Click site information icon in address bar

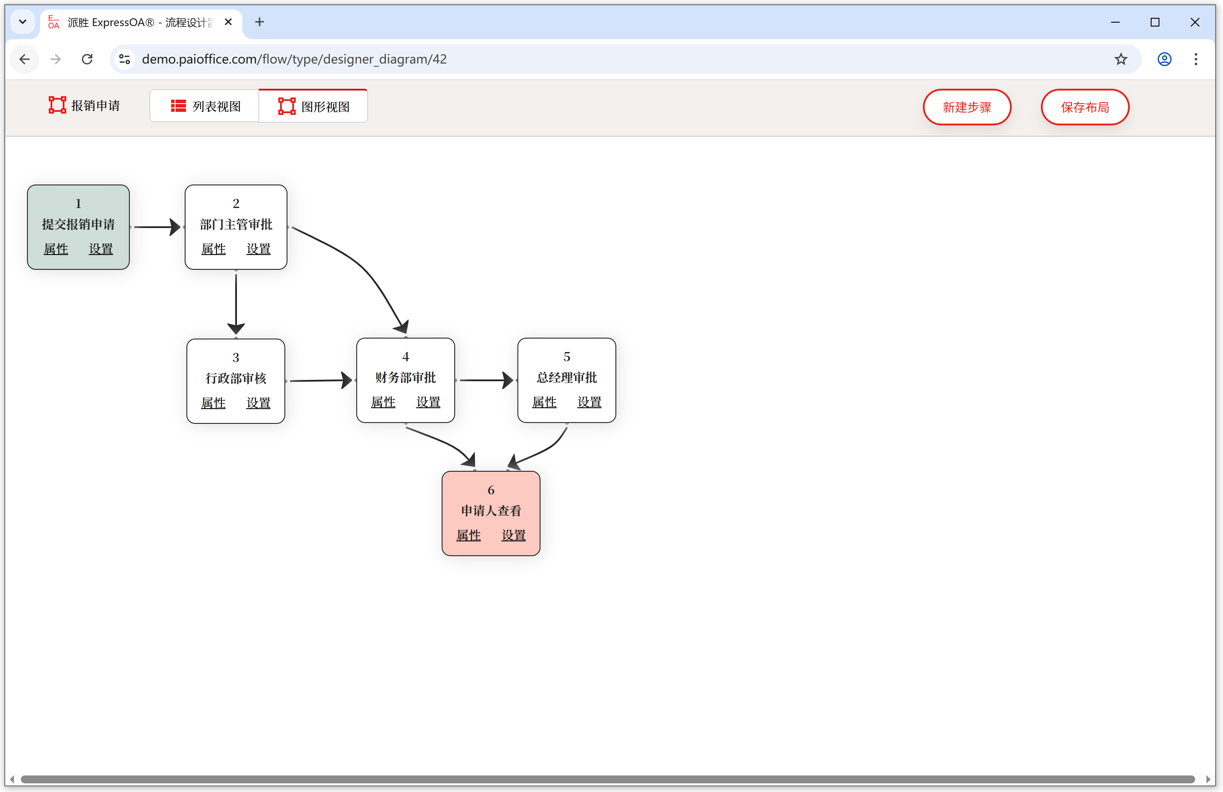125,59
